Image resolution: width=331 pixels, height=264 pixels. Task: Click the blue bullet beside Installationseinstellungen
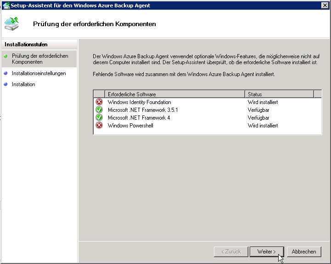6,73
